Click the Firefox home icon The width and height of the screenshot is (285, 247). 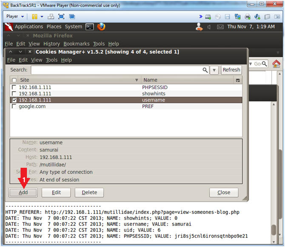pos(276,64)
